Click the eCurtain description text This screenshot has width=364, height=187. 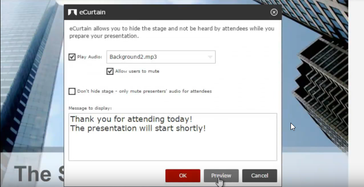pyautogui.click(x=172, y=32)
